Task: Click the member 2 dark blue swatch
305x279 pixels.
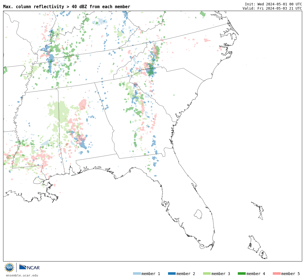Action: coord(172,274)
